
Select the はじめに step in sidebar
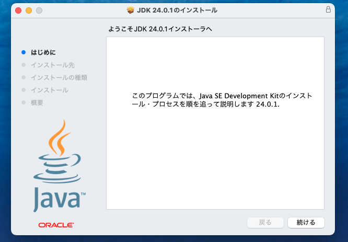point(43,52)
